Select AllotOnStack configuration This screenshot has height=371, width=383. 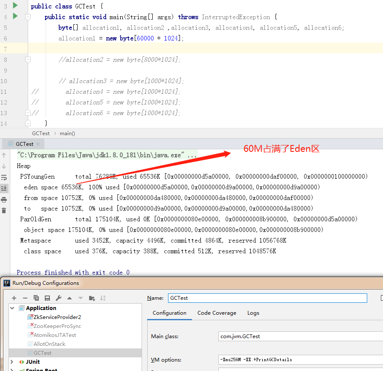[x=49, y=344]
